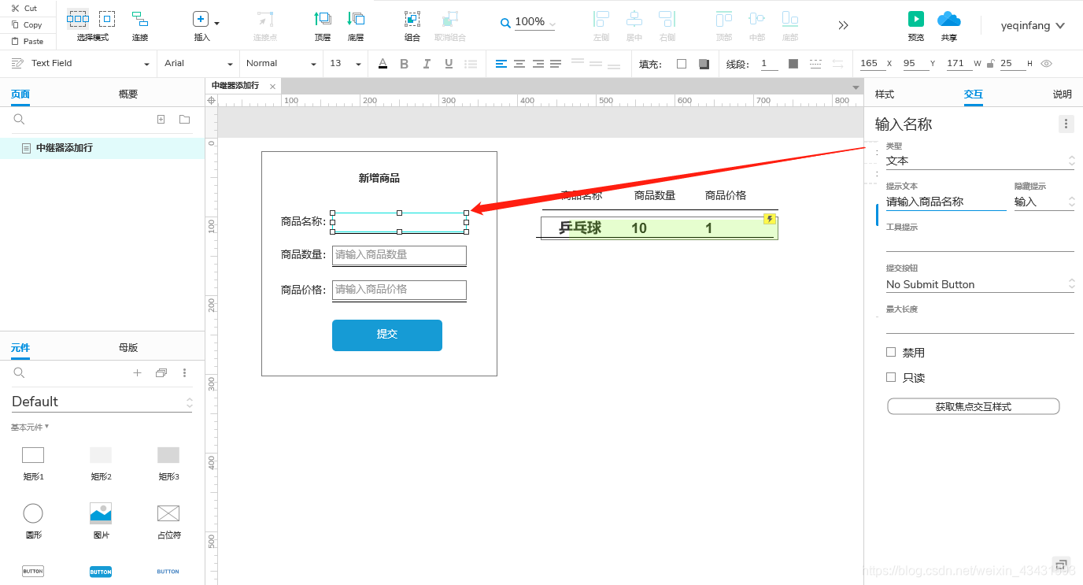Screen dimensions: 1083x585
Task: Open the 类型 文本 type dropdown
Action: [980, 161]
